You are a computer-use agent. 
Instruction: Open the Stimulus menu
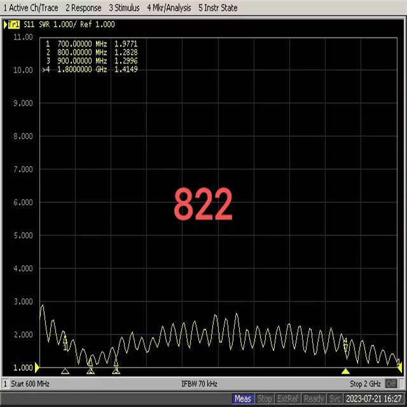124,8
